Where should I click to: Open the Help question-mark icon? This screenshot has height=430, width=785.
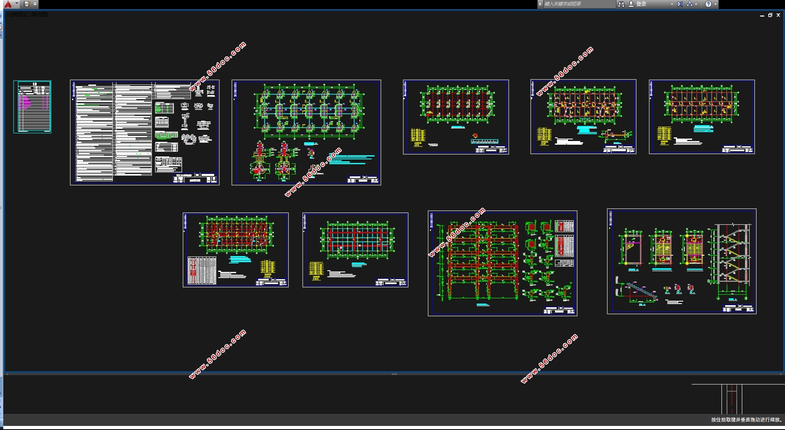pyautogui.click(x=708, y=4)
